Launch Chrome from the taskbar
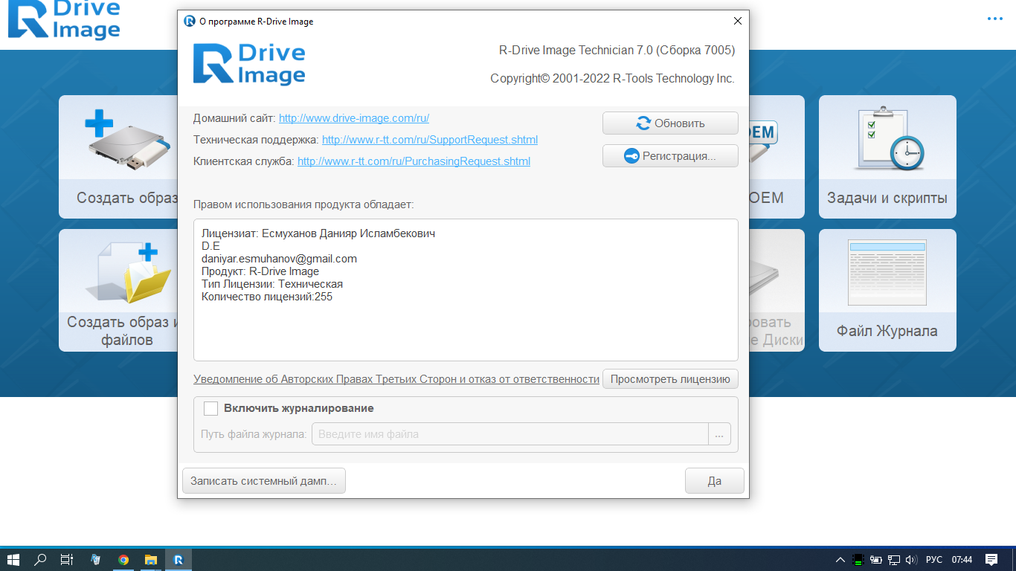Image resolution: width=1016 pixels, height=571 pixels. [123, 560]
